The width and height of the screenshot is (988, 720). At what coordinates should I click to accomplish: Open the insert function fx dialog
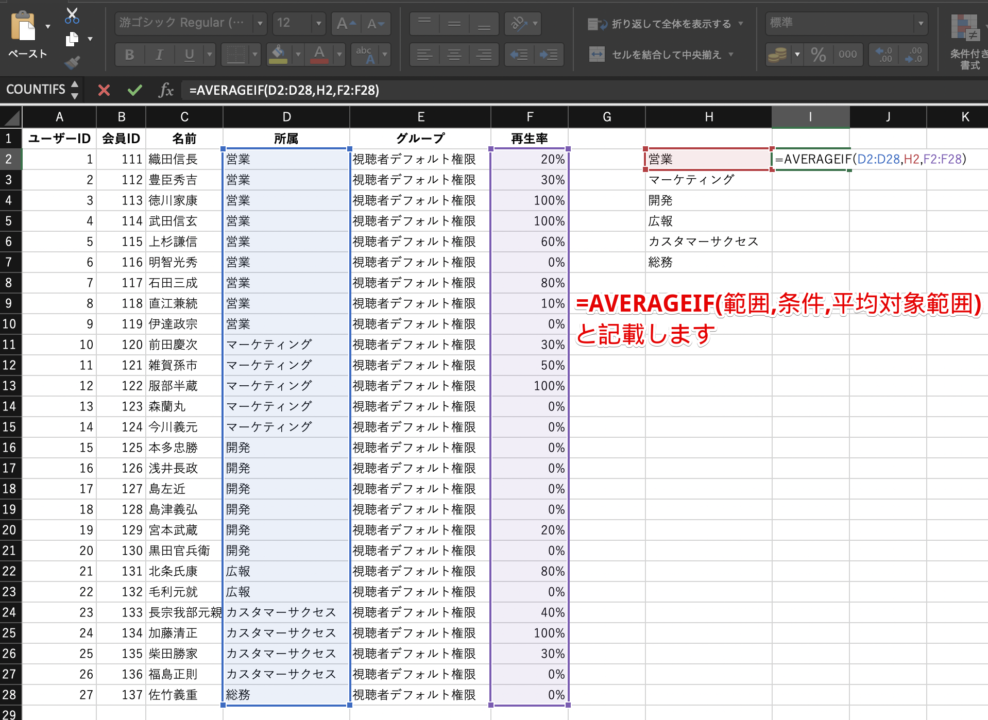166,91
